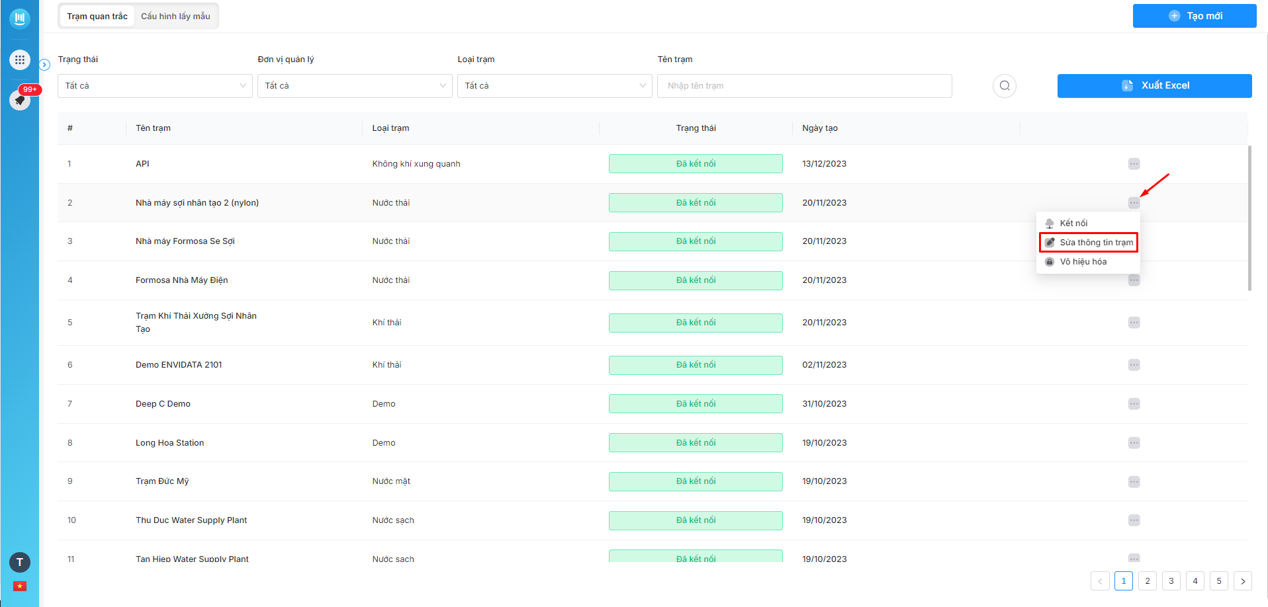Select page 1 in pagination
Screen dimensions: 1268x607
coord(1124,581)
